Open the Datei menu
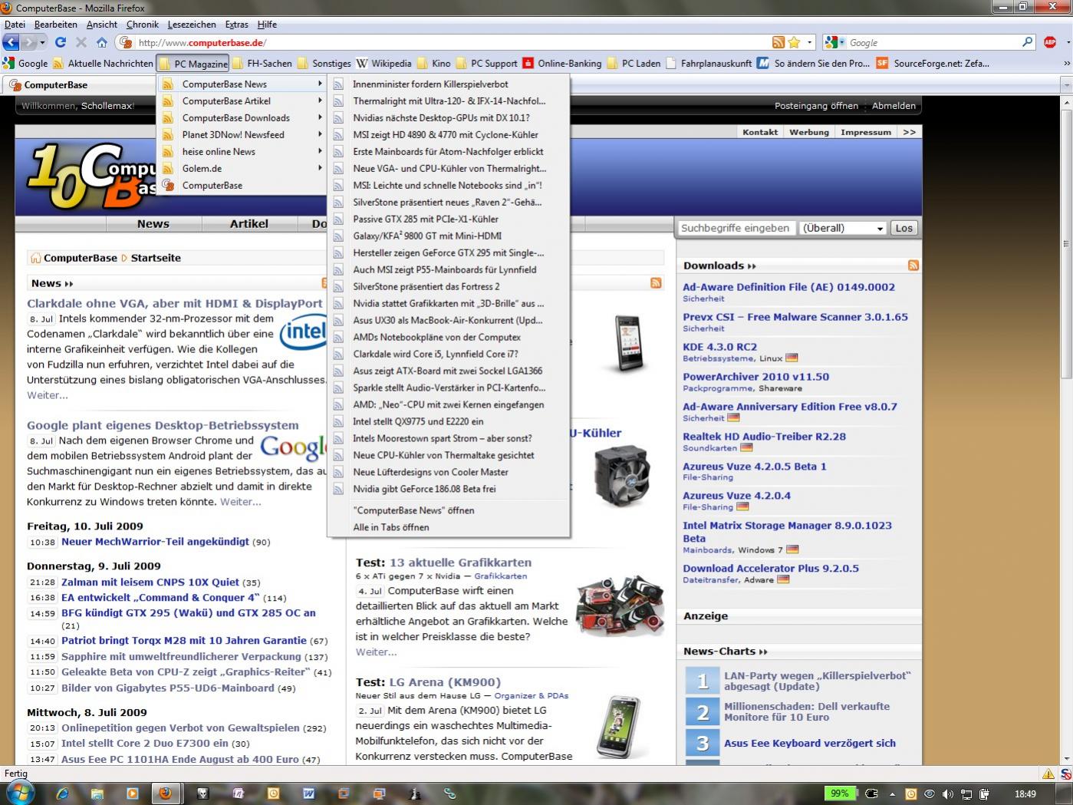The image size is (1073, 805). tap(15, 25)
